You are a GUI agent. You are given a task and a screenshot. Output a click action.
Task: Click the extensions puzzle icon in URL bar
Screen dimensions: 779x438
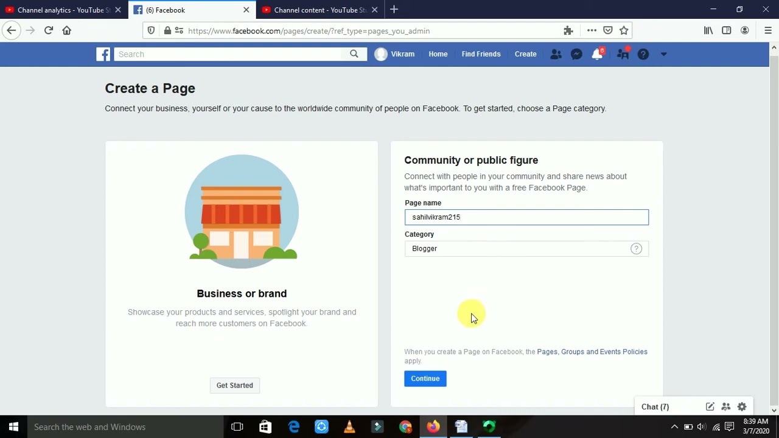[x=568, y=30]
